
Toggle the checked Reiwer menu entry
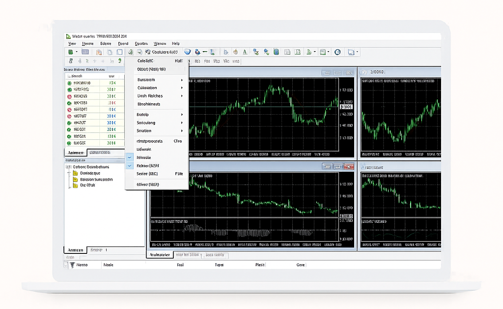129,166
